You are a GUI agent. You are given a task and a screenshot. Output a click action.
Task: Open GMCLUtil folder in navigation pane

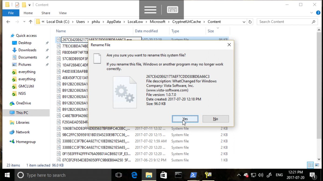(26, 86)
